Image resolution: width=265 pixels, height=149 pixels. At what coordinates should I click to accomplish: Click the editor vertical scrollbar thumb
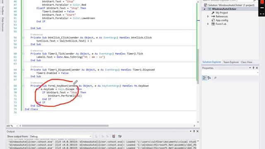(x=198, y=66)
